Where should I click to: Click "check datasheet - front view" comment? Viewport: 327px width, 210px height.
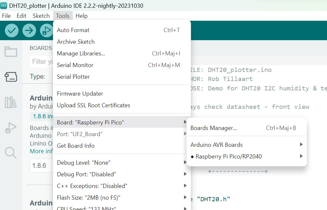point(257,107)
